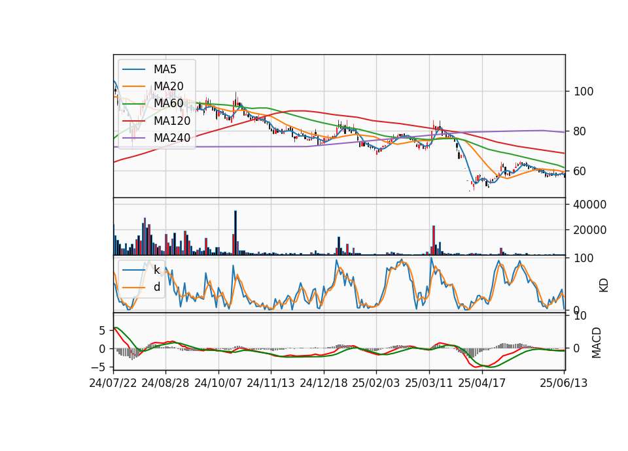The image size is (628, 451).
Task: Click the KD vertical axis title
Action: (604, 286)
